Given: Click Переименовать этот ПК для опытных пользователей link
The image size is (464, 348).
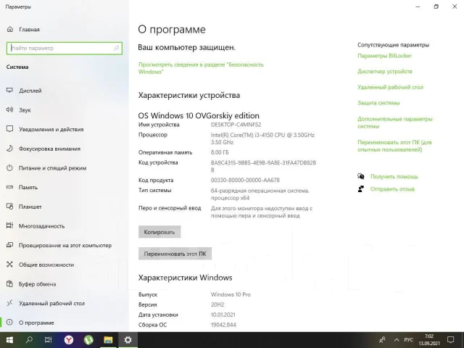Looking at the screenshot, I should 394,146.
